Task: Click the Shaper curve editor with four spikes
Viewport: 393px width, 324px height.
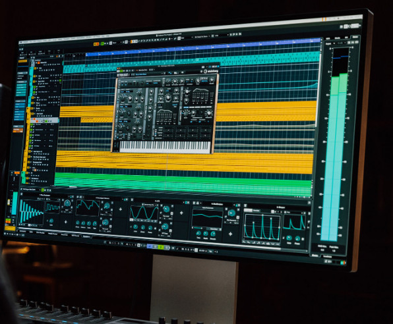Action: tap(262, 227)
